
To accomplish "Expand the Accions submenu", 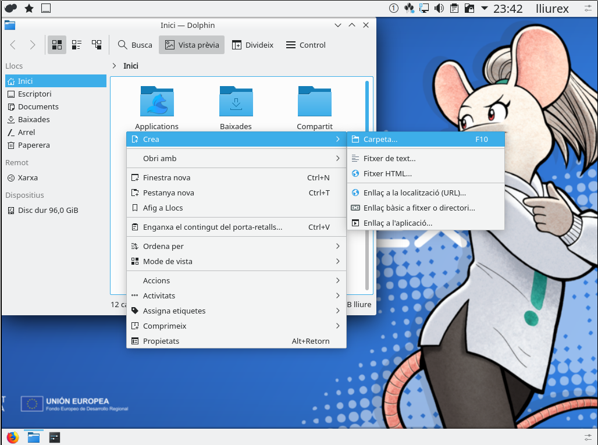I will click(x=236, y=280).
